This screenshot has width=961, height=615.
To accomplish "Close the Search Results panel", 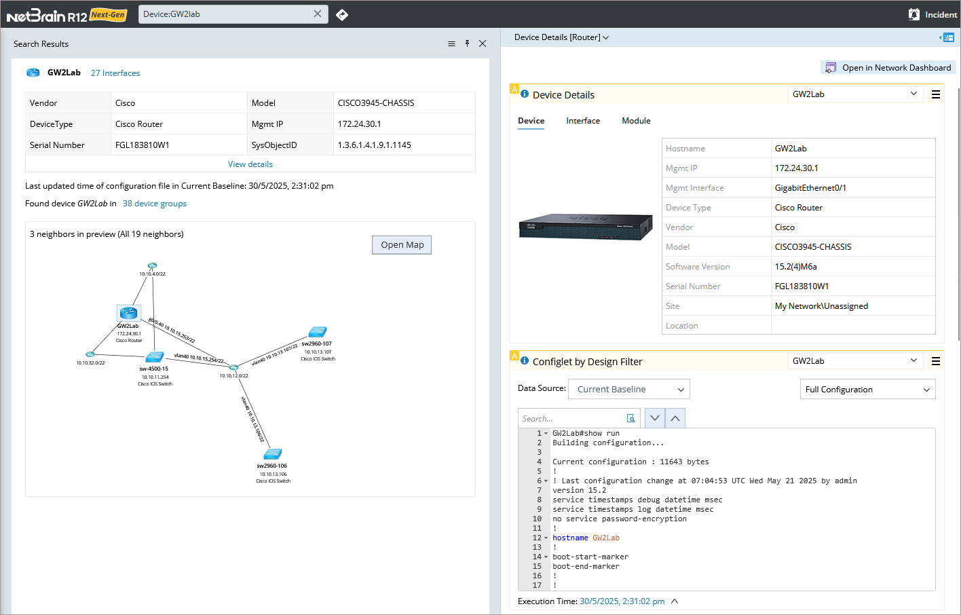I will click(483, 43).
